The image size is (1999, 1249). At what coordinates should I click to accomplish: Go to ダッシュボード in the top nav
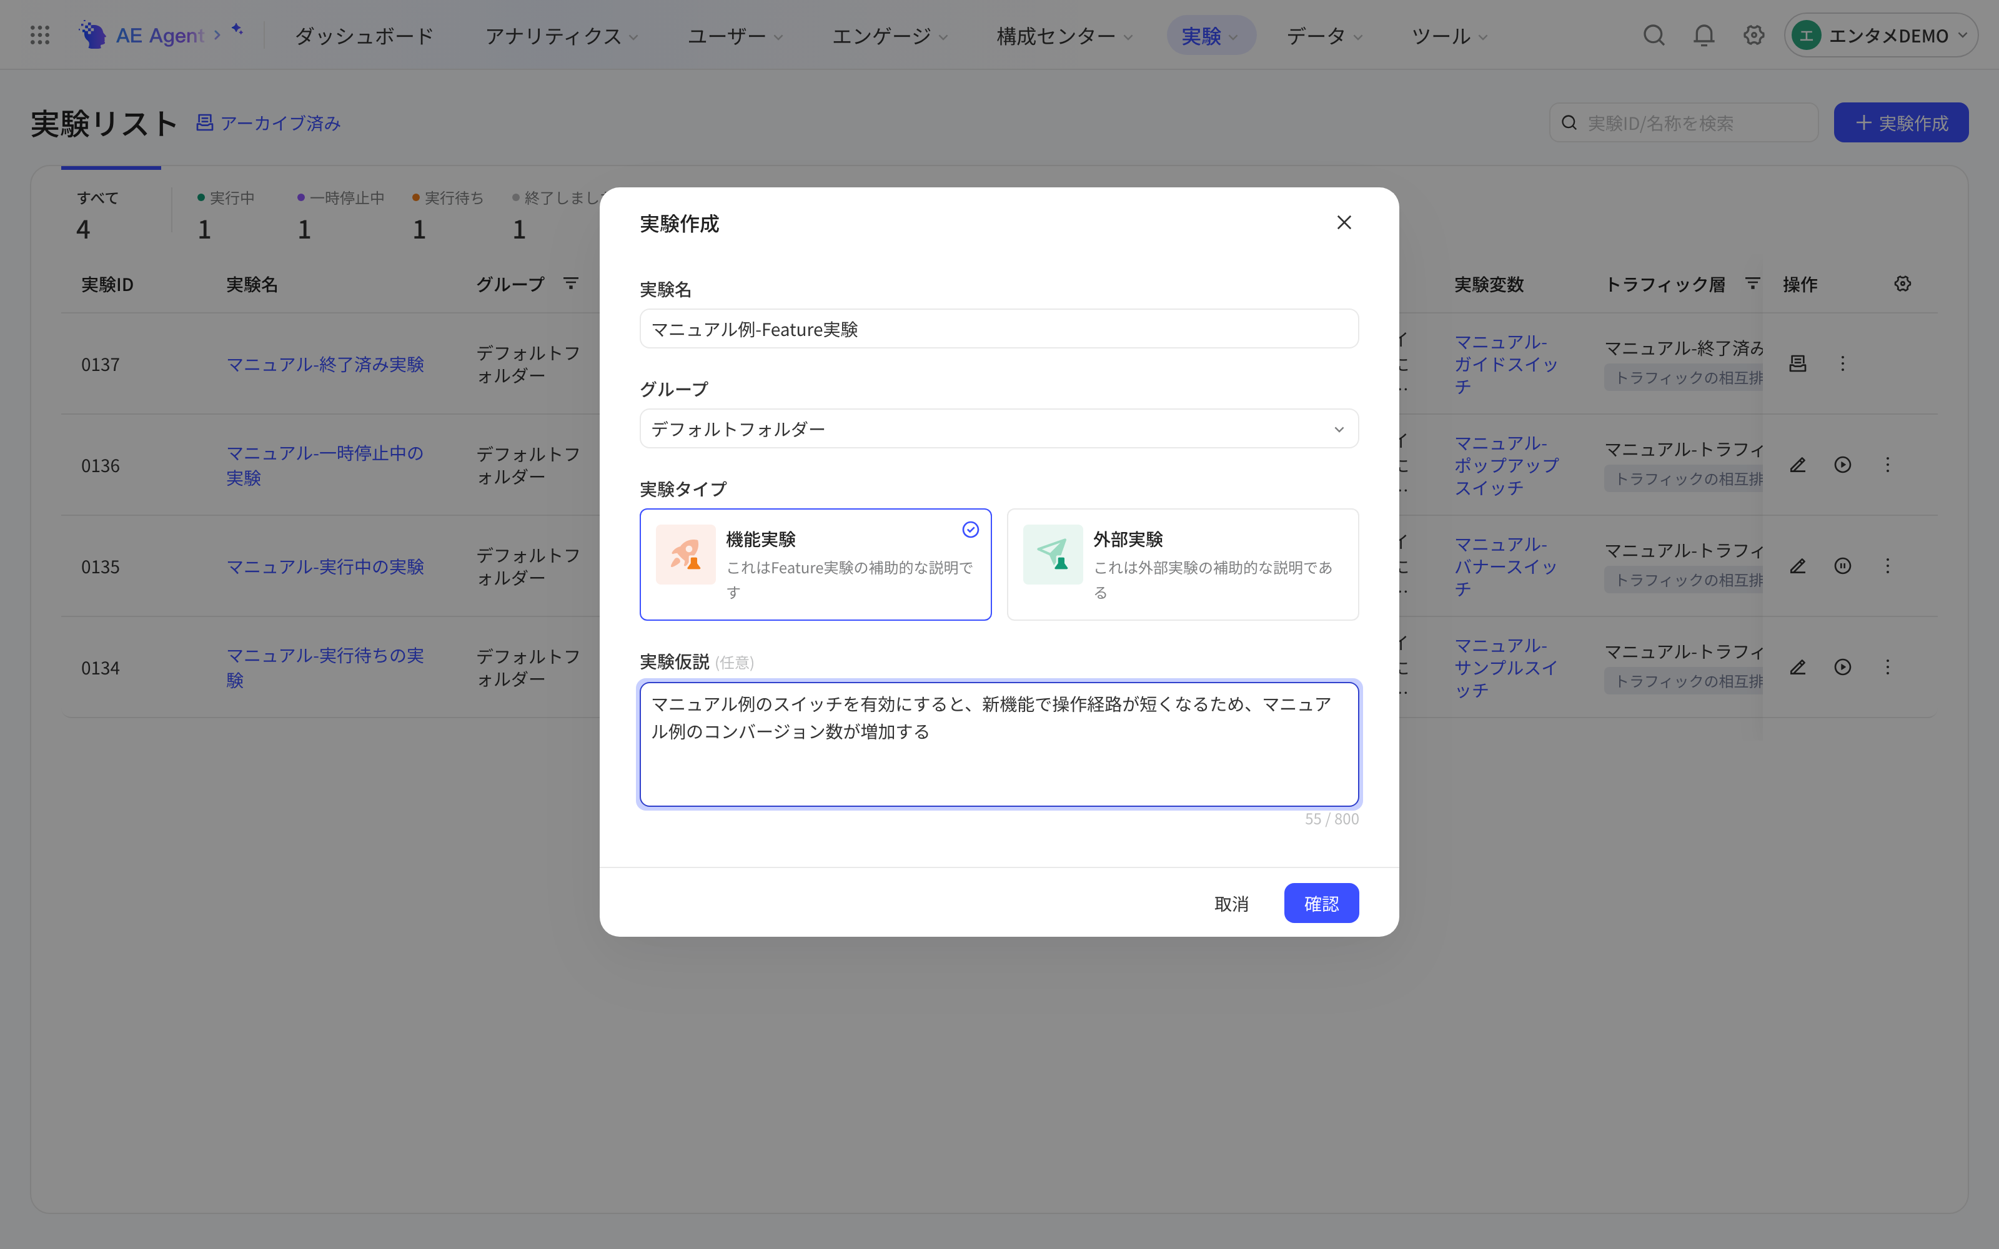point(364,36)
